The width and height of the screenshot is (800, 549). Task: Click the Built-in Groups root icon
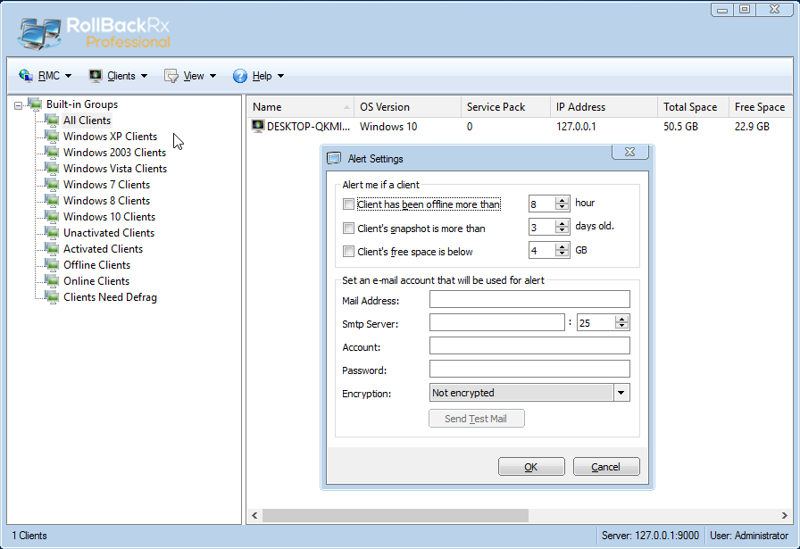(x=36, y=104)
